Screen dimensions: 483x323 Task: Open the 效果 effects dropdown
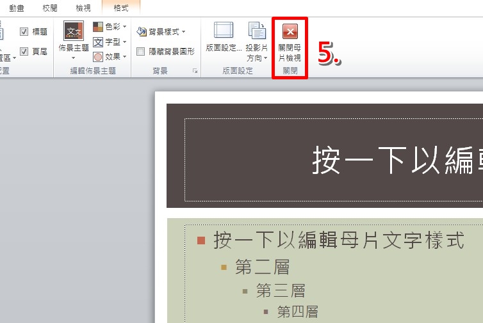[x=110, y=56]
